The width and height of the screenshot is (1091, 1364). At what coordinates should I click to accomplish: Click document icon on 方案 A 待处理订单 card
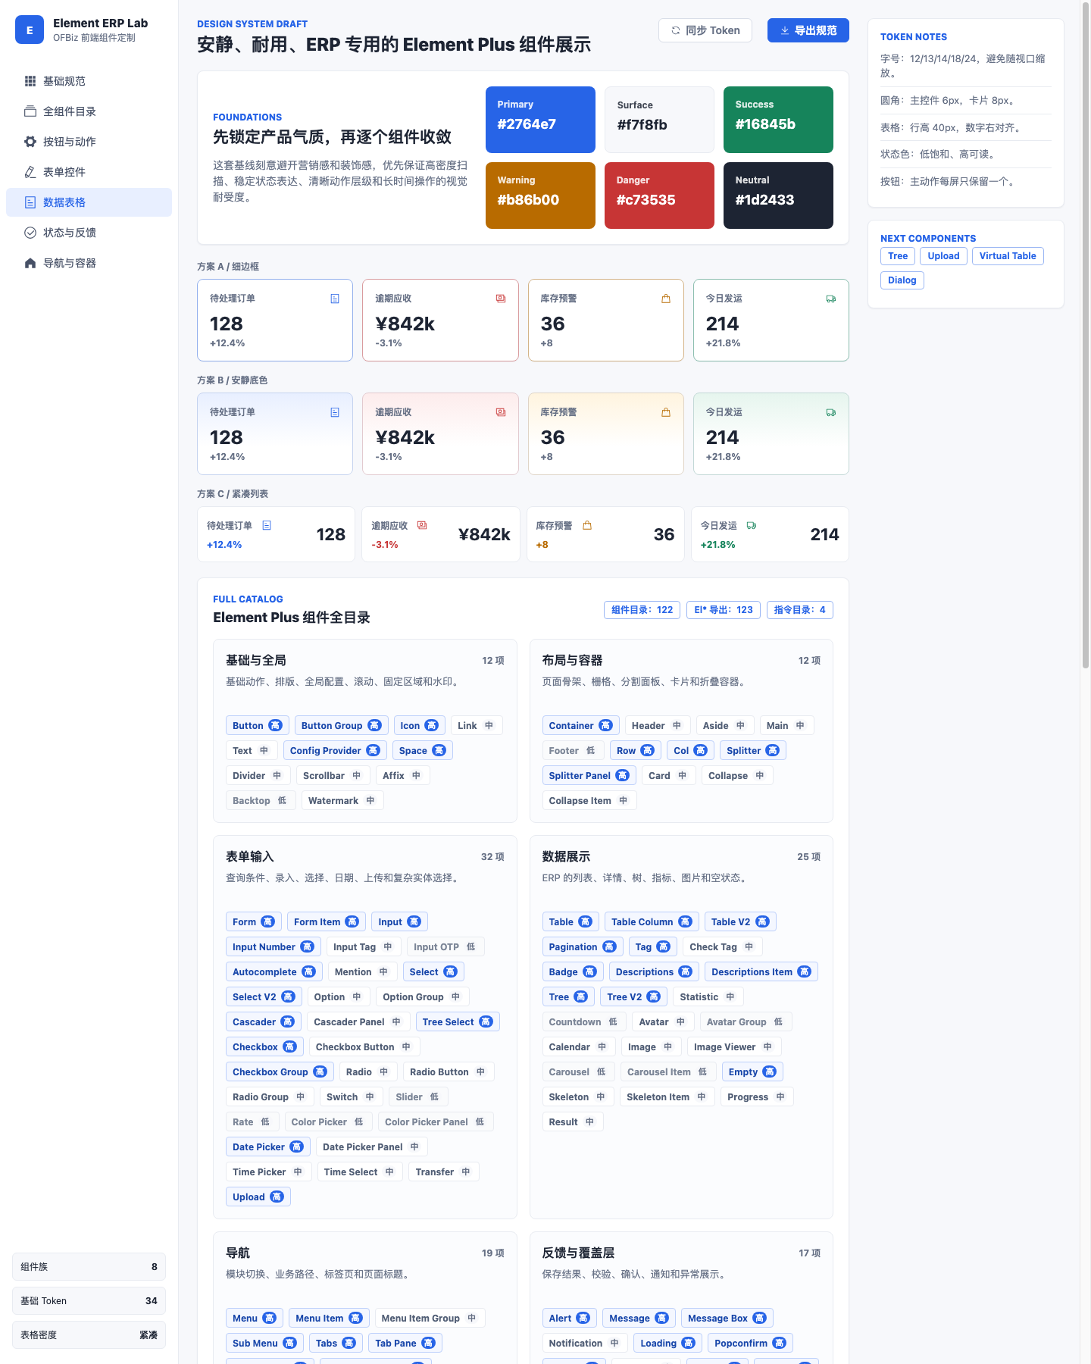pos(335,299)
